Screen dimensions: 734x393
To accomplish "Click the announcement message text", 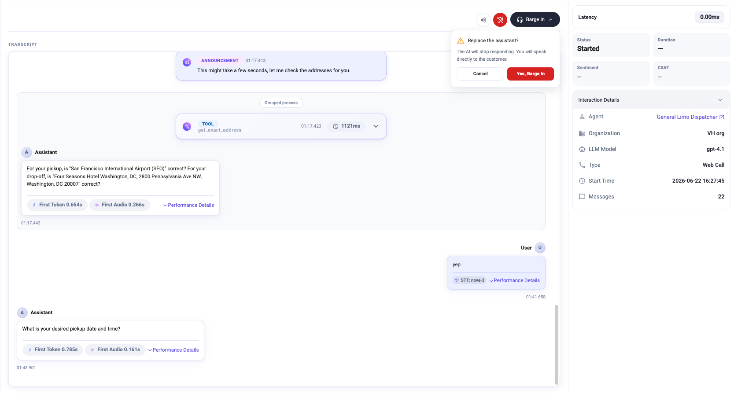I will point(274,70).
